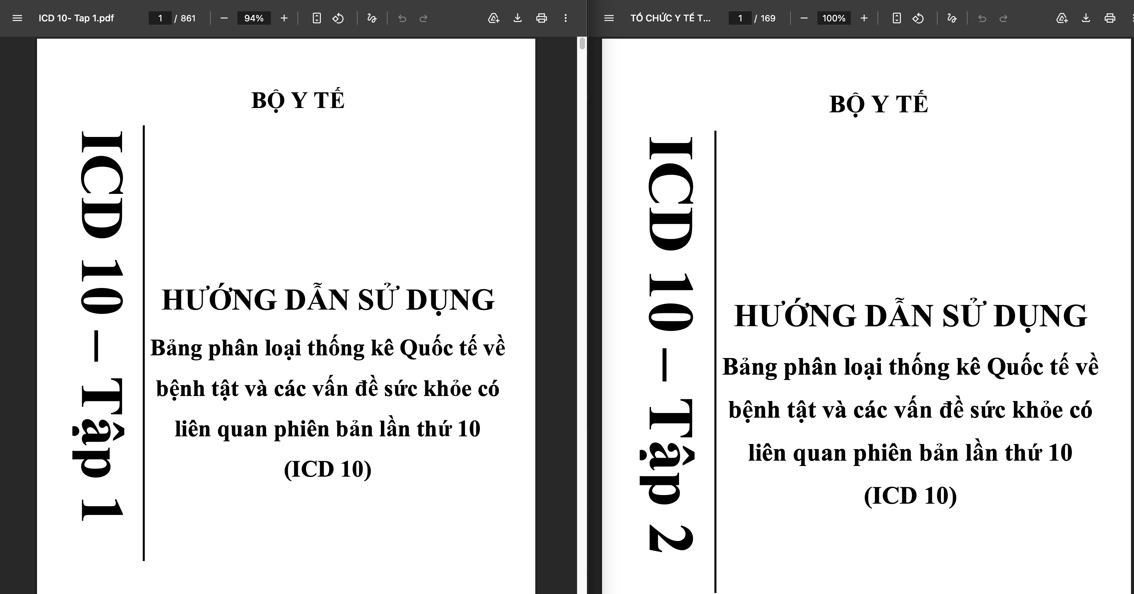Toggle sidebar in the right PDF viewer
Image resolution: width=1134 pixels, height=594 pixels.
point(609,18)
